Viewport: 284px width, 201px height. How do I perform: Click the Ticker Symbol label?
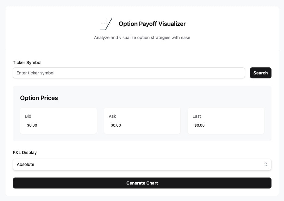click(27, 63)
